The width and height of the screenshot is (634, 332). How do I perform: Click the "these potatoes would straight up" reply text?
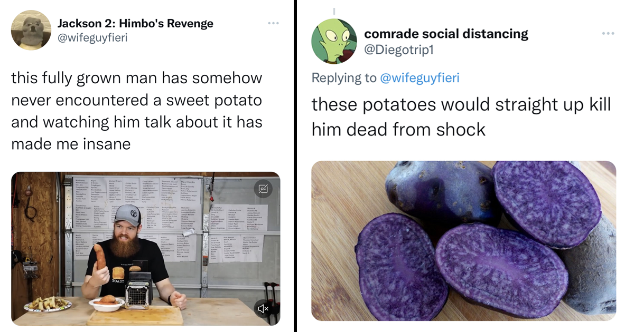pos(461,116)
